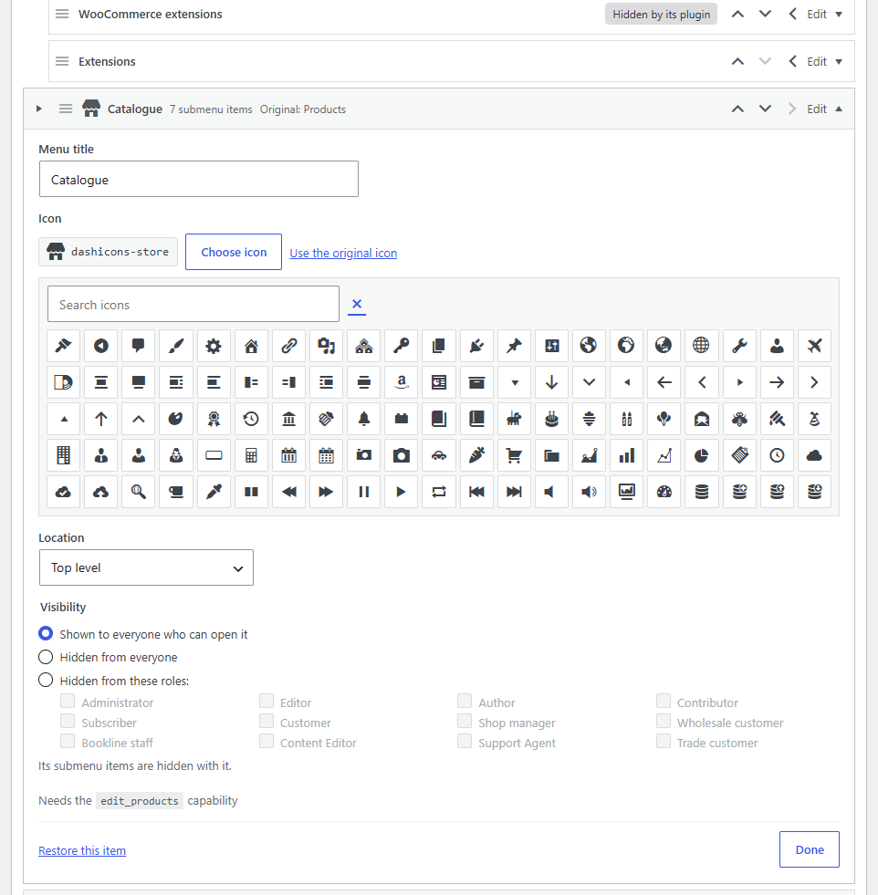
Task: Select the repeat loop icon
Action: [439, 492]
